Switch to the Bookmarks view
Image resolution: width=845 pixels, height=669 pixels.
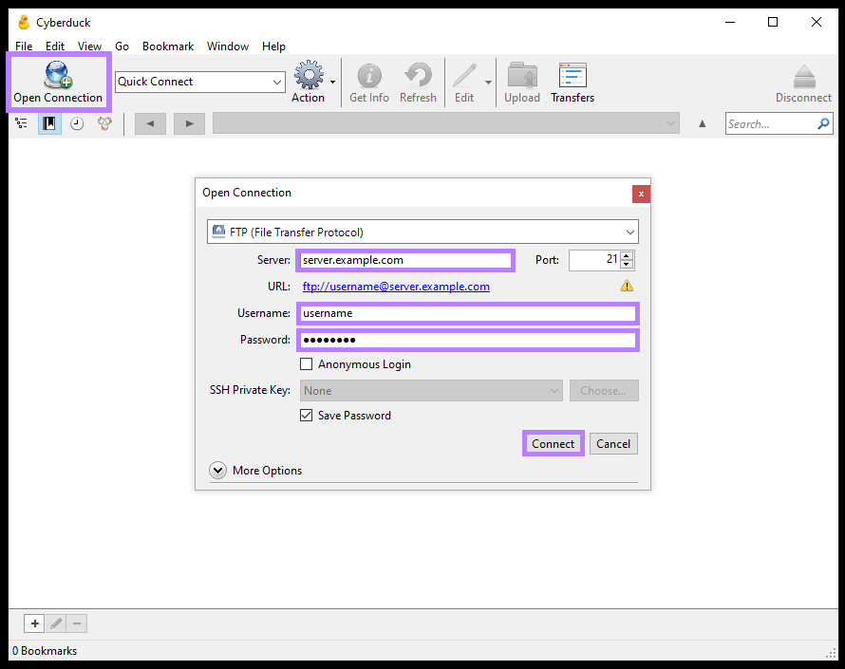point(48,123)
